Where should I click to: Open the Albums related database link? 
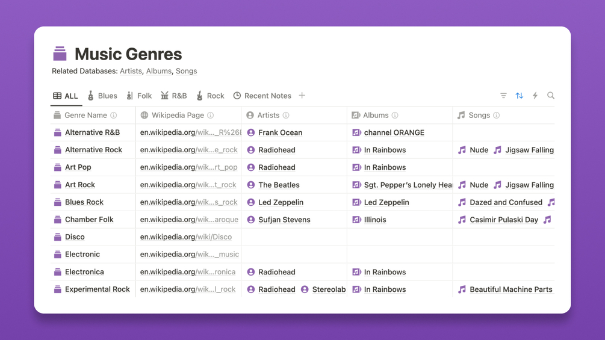(x=158, y=71)
